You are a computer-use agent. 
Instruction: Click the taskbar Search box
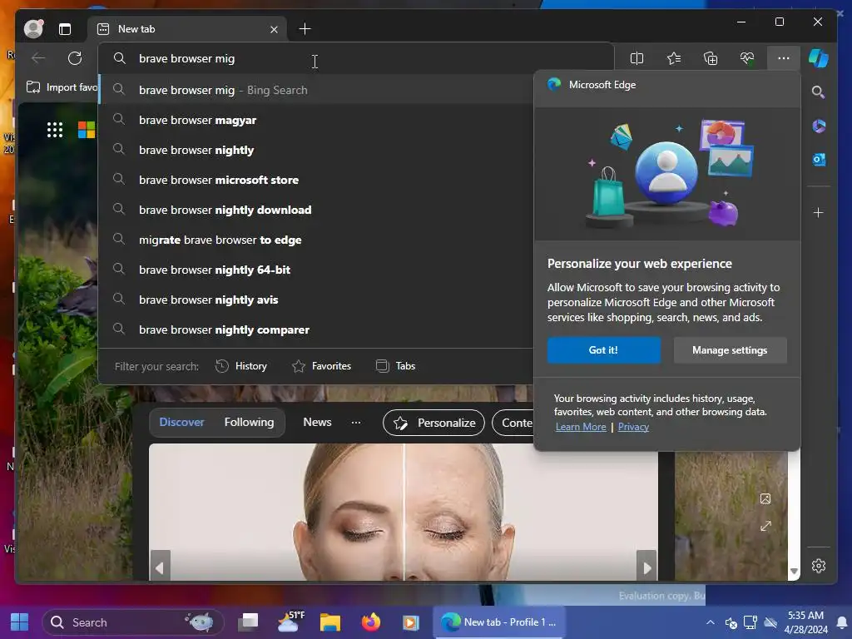[132, 622]
